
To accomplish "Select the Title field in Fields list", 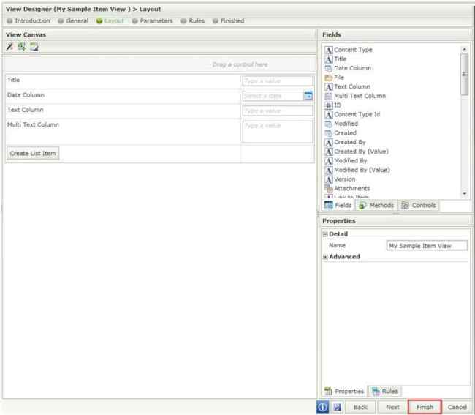I will (335, 59).
